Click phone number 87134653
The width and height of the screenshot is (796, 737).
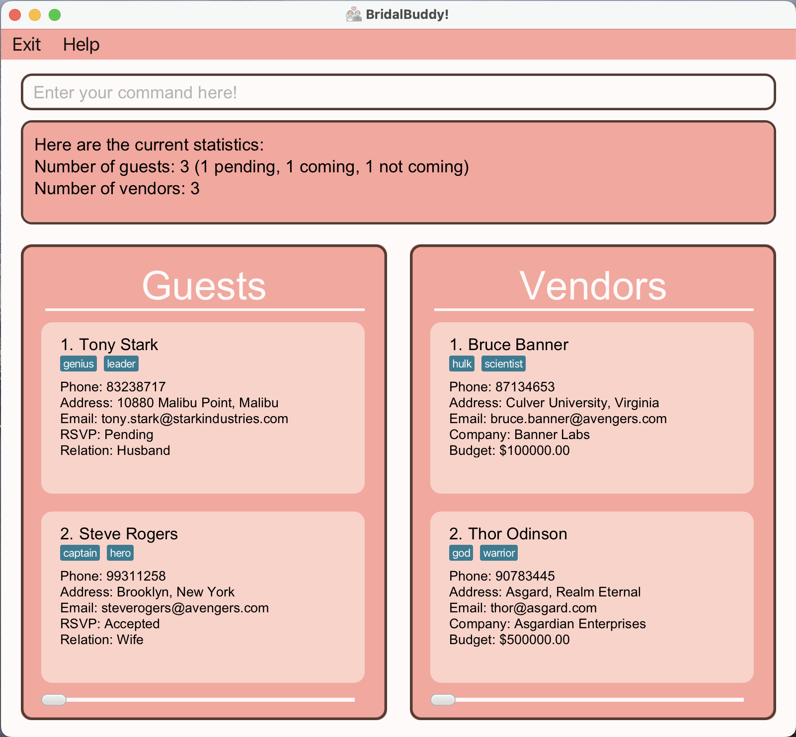(525, 387)
